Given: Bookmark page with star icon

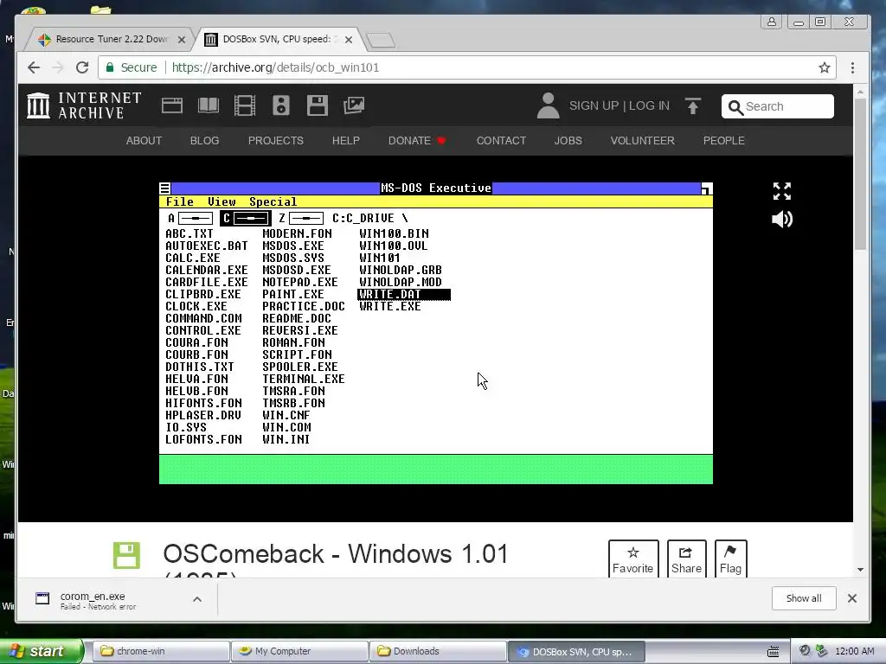Looking at the screenshot, I should click(825, 67).
